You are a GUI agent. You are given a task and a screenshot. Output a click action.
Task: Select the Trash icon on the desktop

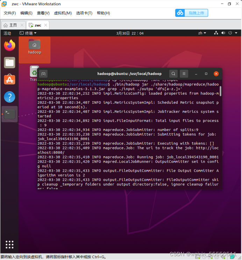(34, 74)
